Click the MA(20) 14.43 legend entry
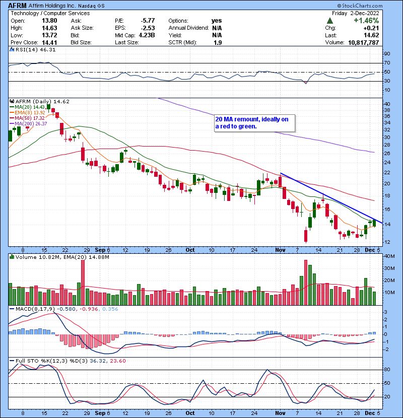This screenshot has height=418, width=403. click(30, 107)
